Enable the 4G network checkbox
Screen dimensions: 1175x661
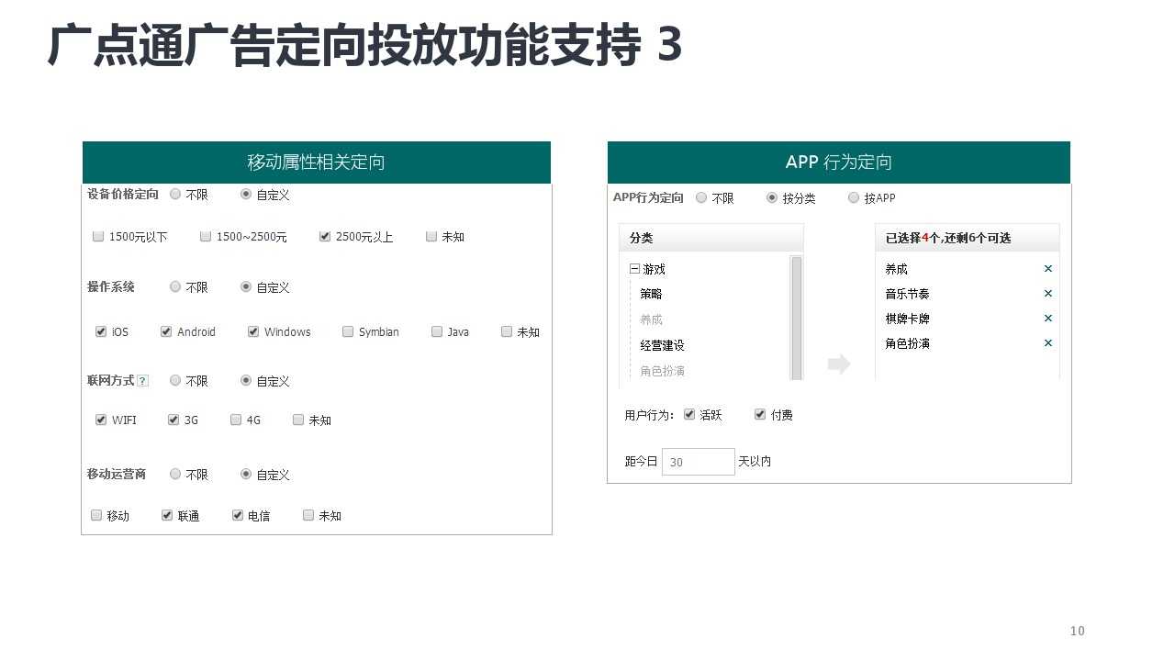tap(236, 420)
